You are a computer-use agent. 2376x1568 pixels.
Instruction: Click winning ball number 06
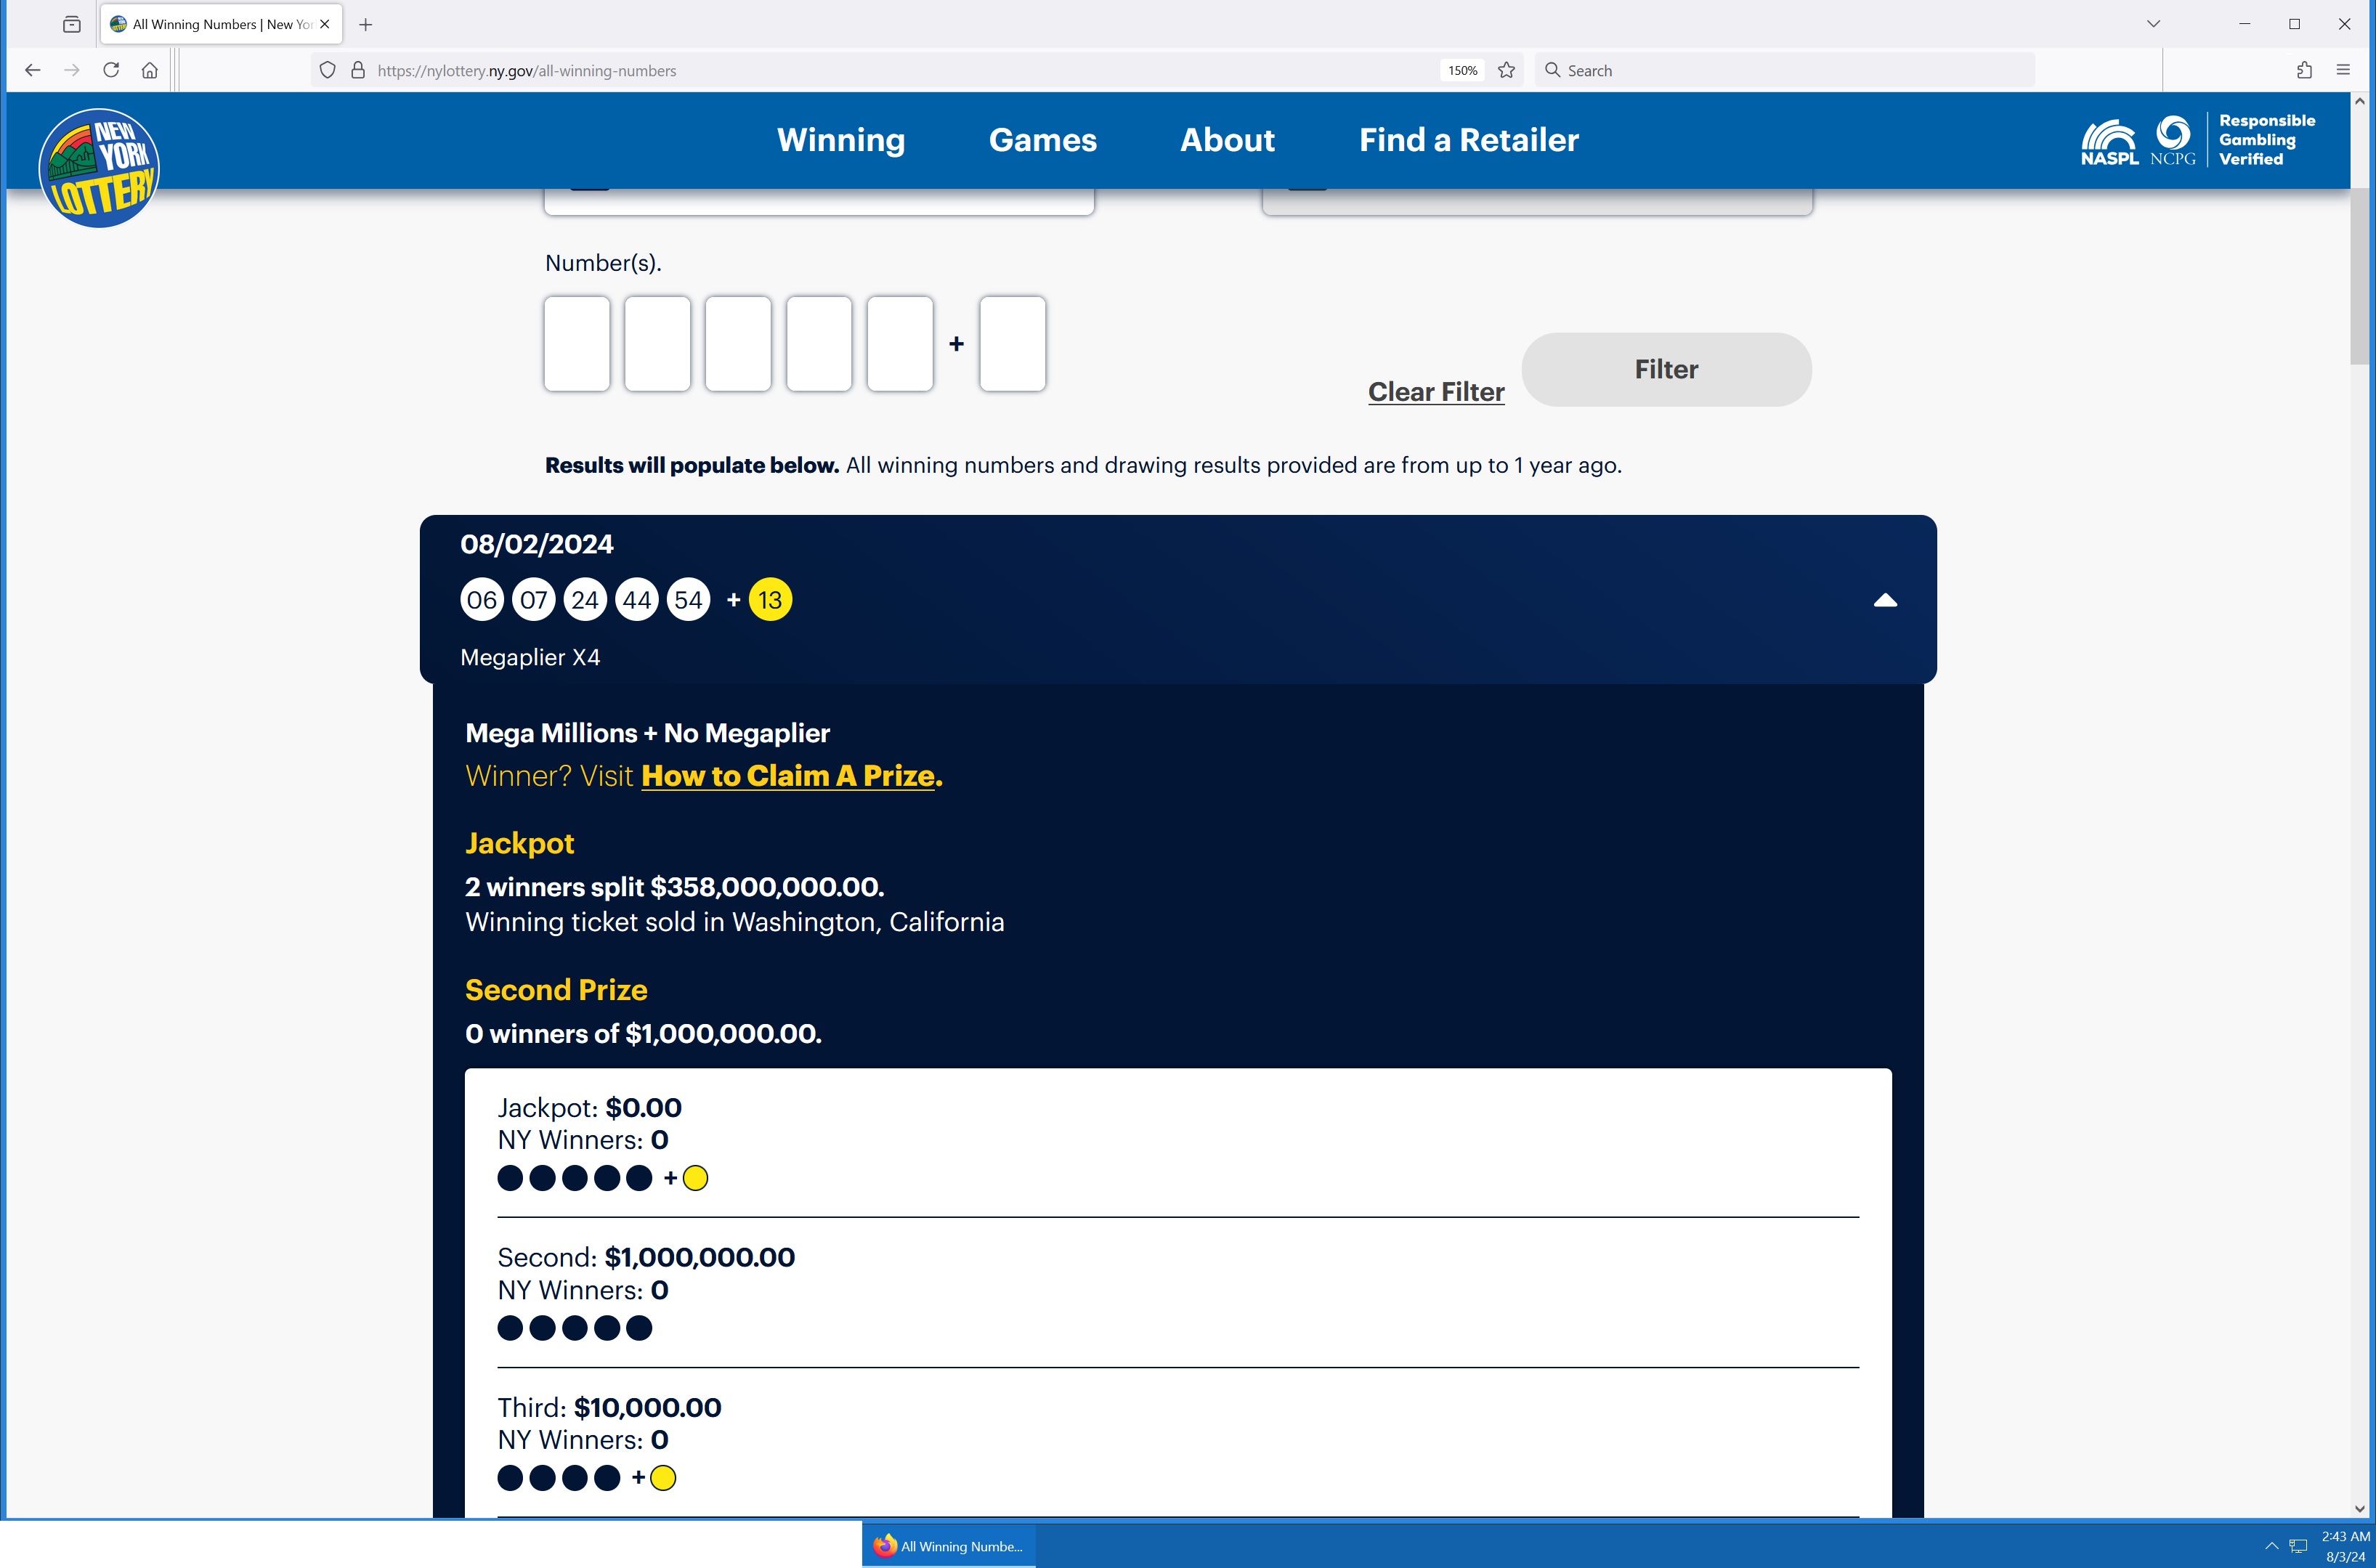pyautogui.click(x=482, y=600)
